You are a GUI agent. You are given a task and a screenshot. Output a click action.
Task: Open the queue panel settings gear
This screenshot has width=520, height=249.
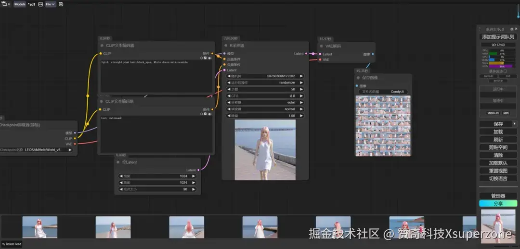[512, 29]
